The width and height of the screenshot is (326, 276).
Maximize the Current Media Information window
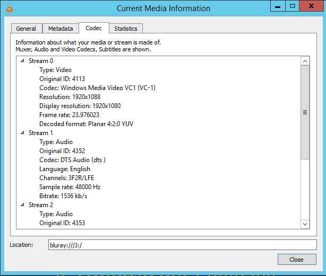[x=293, y=6]
